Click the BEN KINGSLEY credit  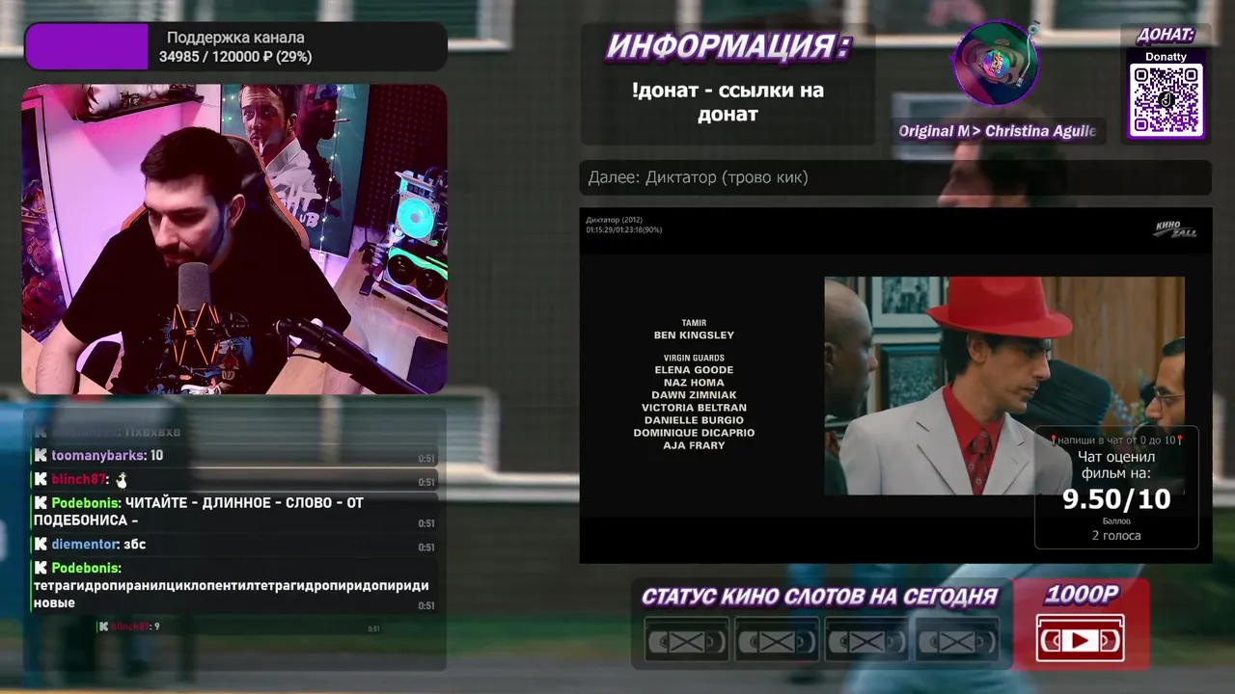(x=694, y=335)
